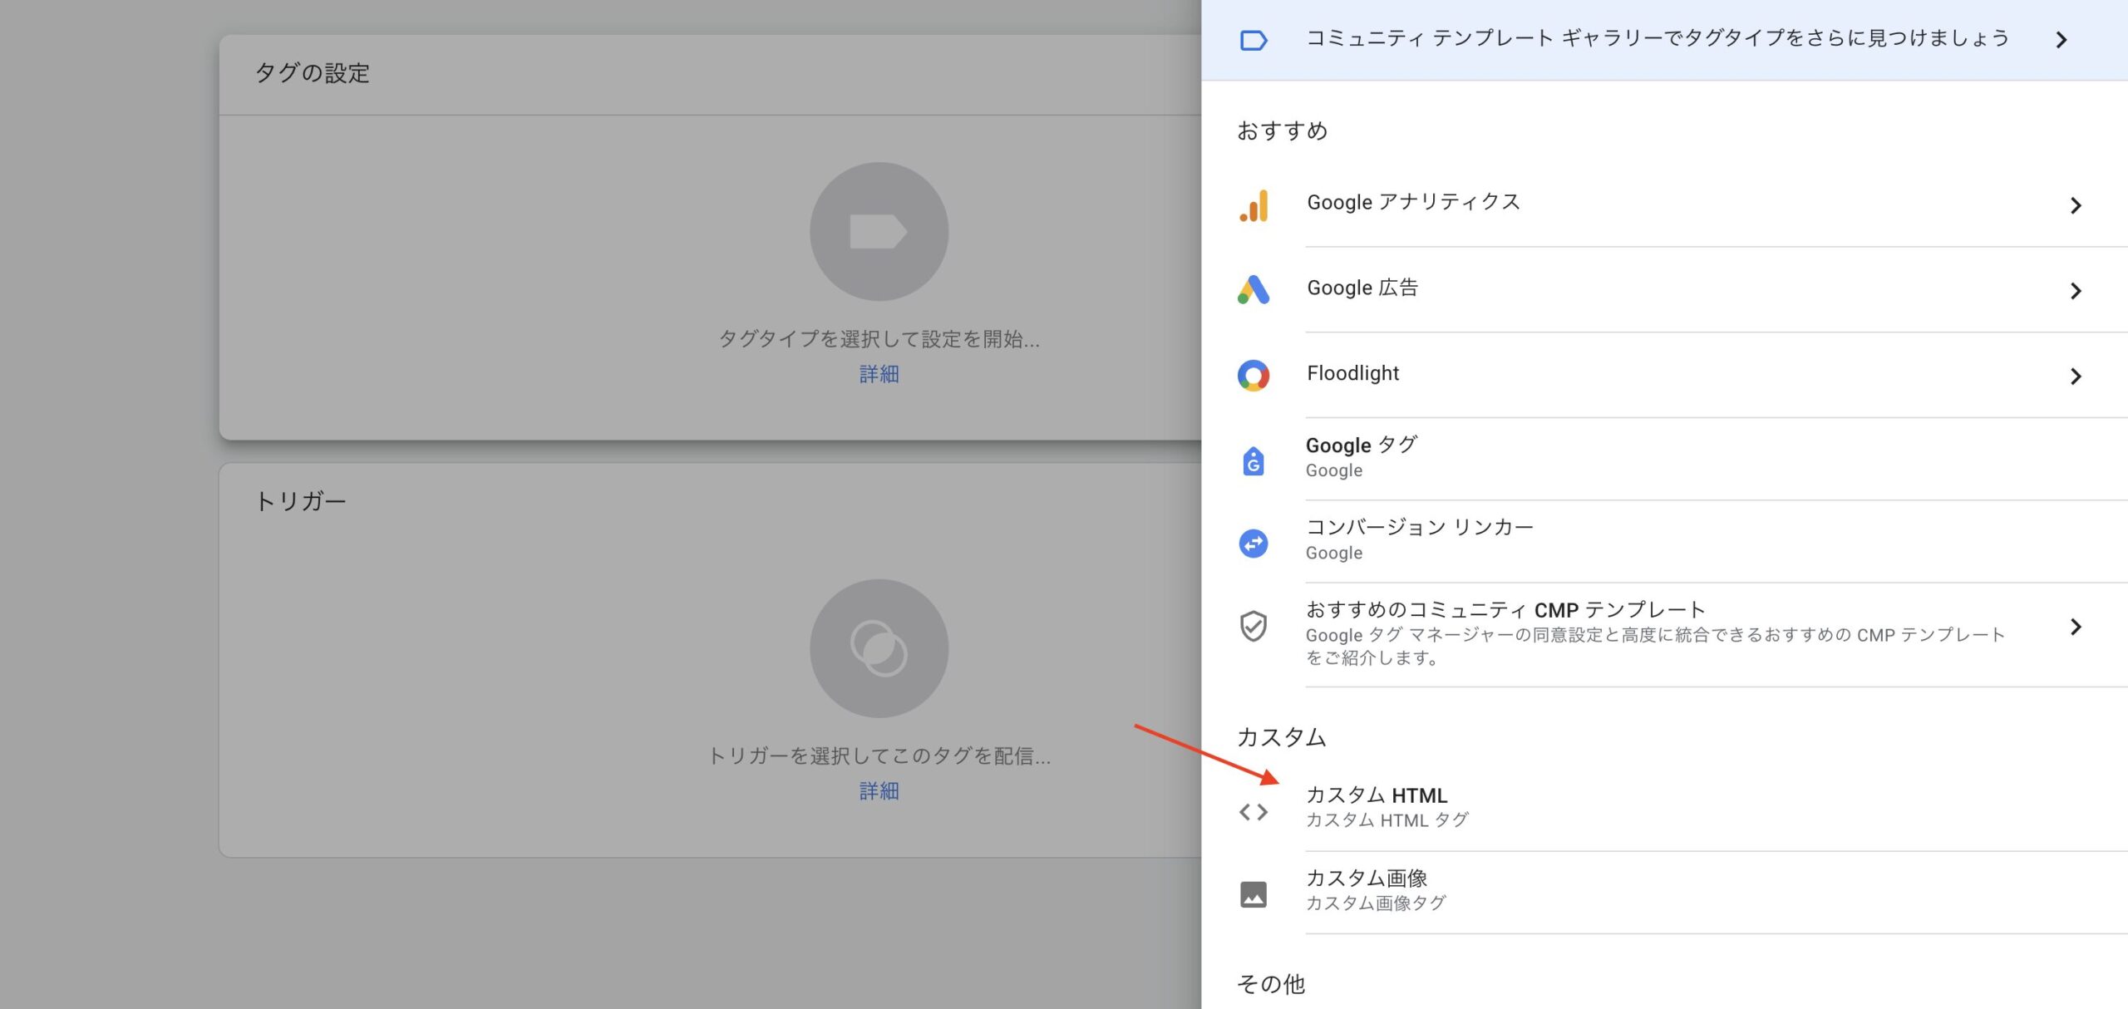Viewport: 2128px width, 1009px height.
Task: Expand Google アナリティクス with its chevron
Action: coord(2076,205)
